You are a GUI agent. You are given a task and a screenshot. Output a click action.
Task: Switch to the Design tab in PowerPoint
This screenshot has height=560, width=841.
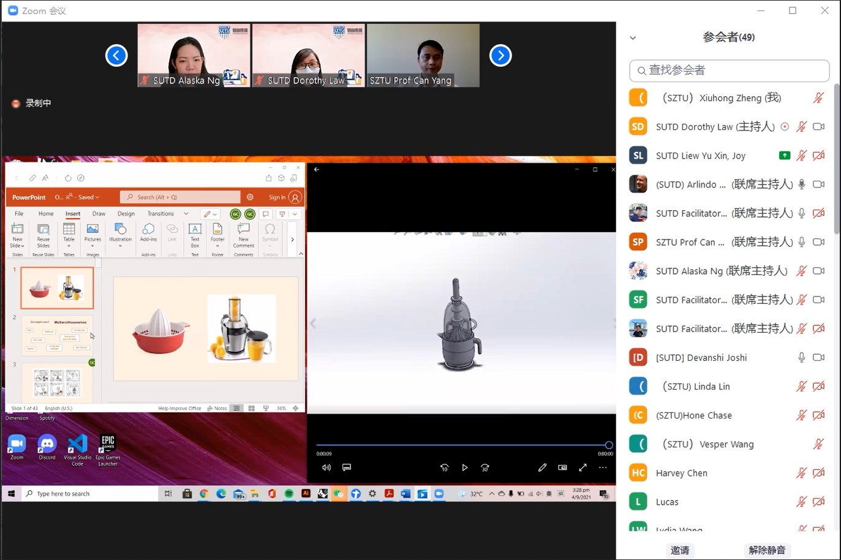click(x=126, y=214)
